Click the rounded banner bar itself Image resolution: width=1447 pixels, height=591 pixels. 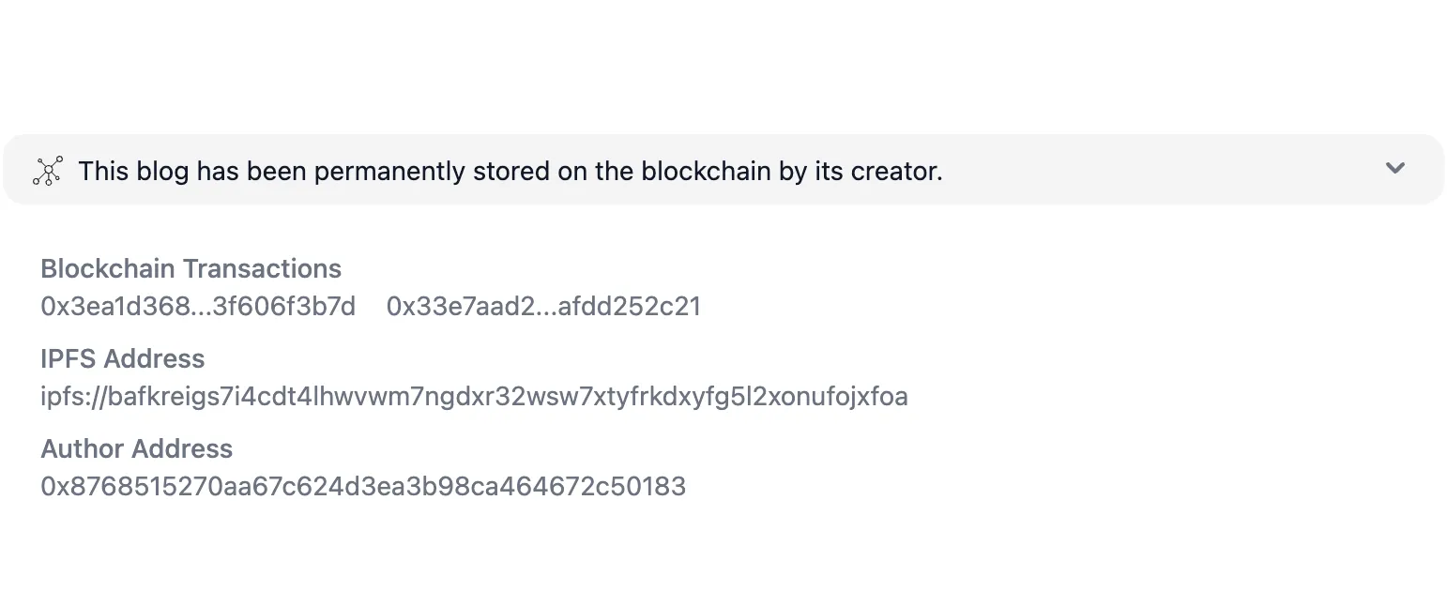pos(1126,170)
